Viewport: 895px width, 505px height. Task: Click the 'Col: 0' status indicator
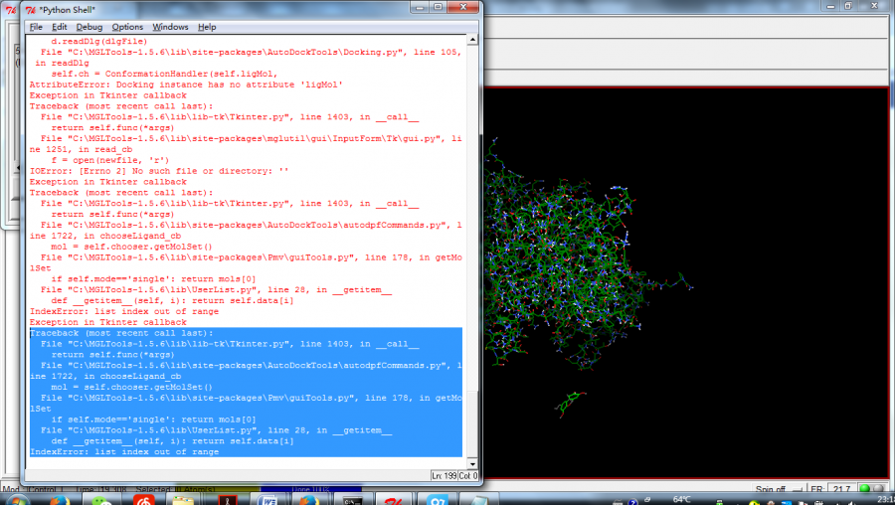468,475
